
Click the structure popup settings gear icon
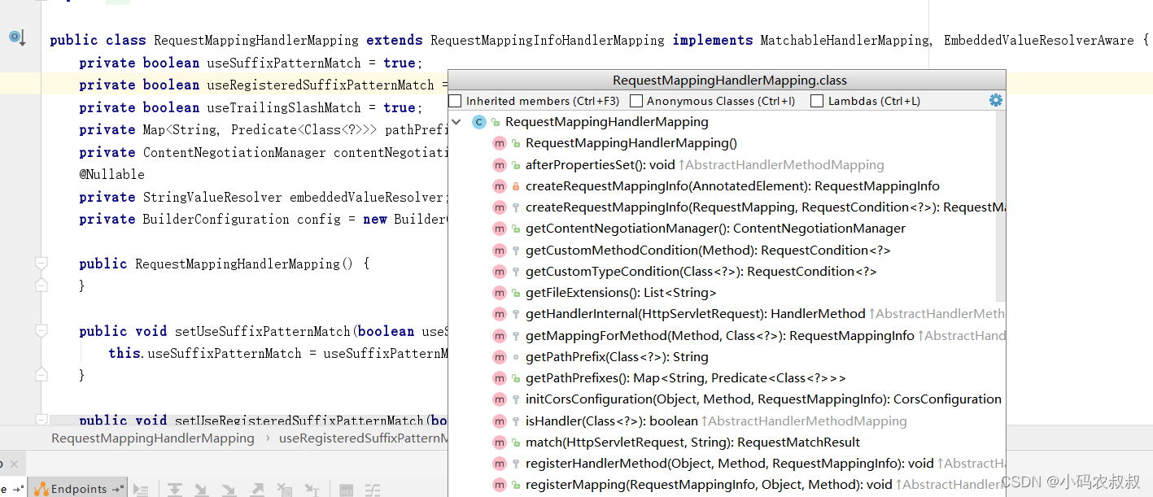[995, 100]
